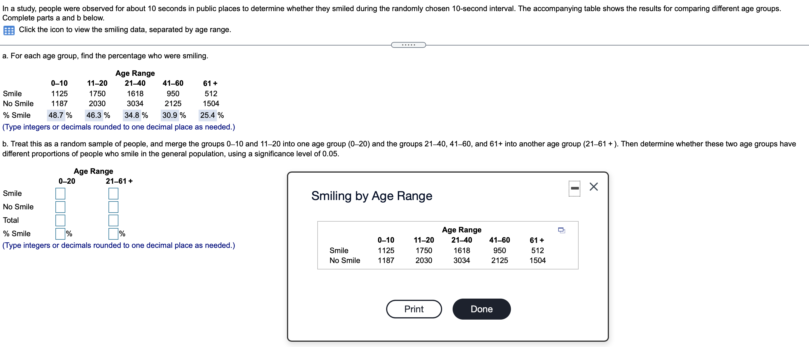
Task: Click Total input for 21–61+ group
Action: point(113,220)
